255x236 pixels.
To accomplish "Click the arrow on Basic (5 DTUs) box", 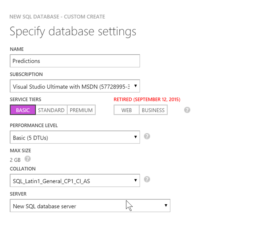I will (135, 137).
